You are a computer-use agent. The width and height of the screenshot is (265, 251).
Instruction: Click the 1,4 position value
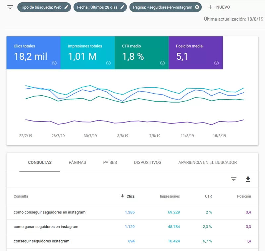click(248, 241)
